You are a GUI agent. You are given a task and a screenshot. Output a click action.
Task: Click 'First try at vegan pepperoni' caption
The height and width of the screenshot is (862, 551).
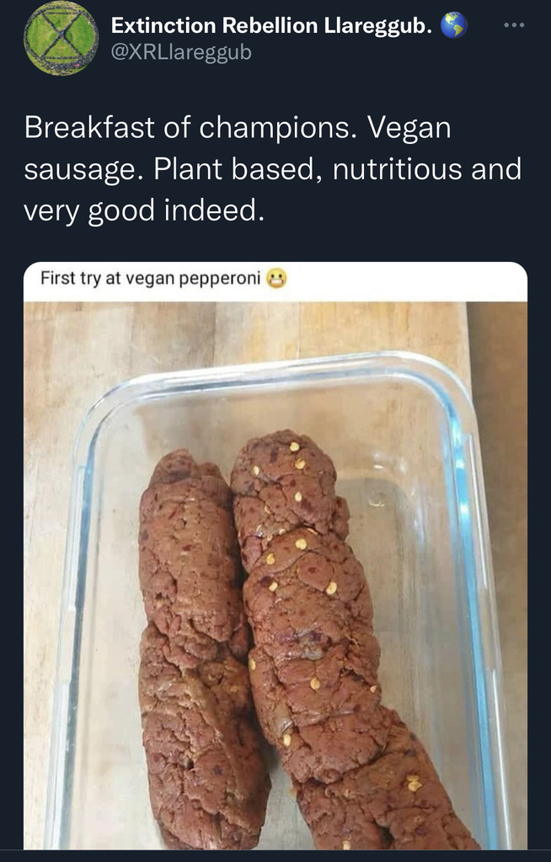[x=150, y=278]
